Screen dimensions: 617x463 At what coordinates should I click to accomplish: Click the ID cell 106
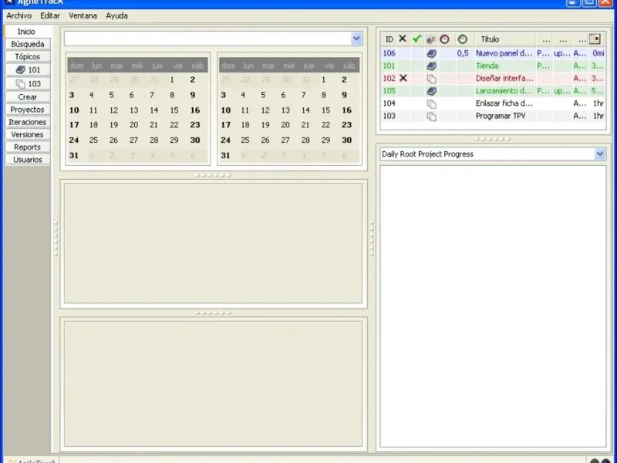[389, 53]
